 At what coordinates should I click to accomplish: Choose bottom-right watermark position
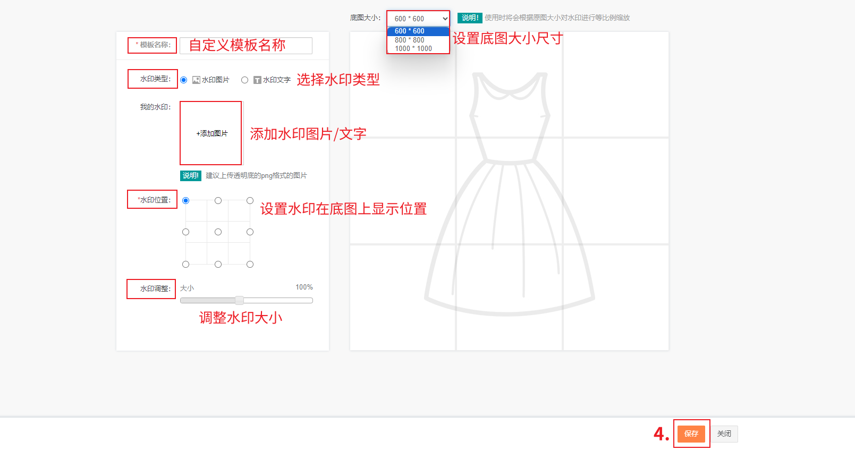[x=250, y=264]
